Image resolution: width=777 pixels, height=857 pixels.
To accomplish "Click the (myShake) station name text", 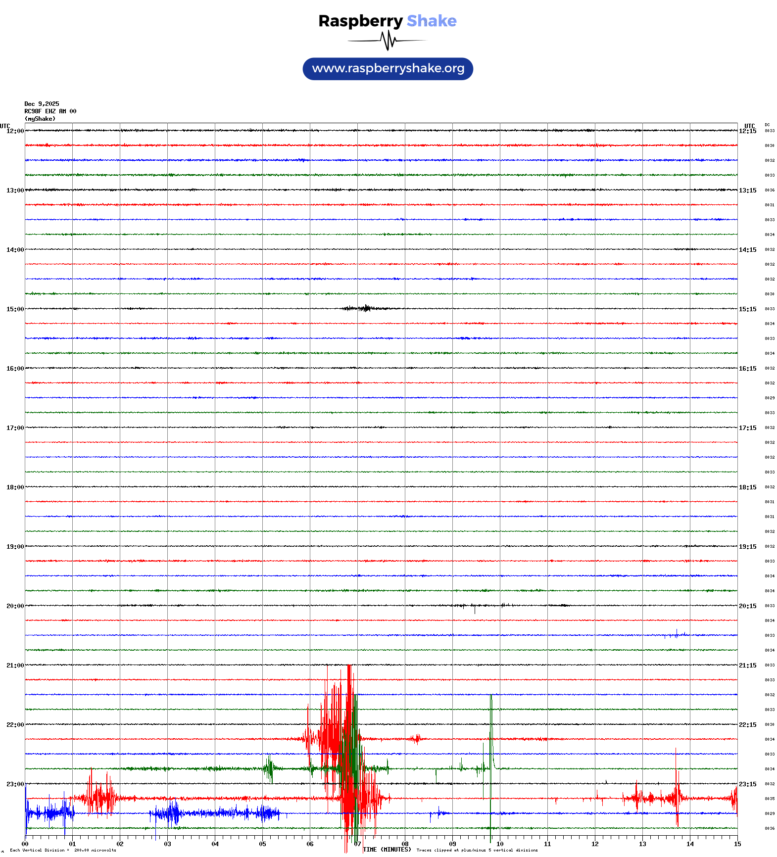I will pos(40,119).
